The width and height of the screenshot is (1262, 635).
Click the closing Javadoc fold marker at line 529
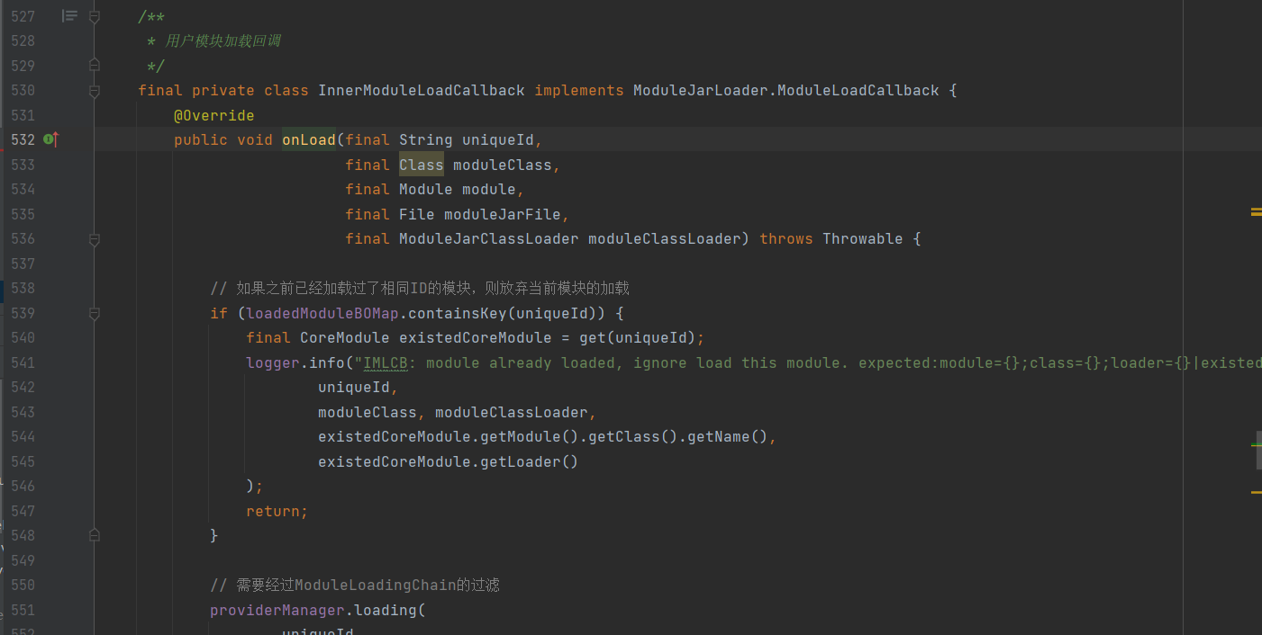[95, 66]
